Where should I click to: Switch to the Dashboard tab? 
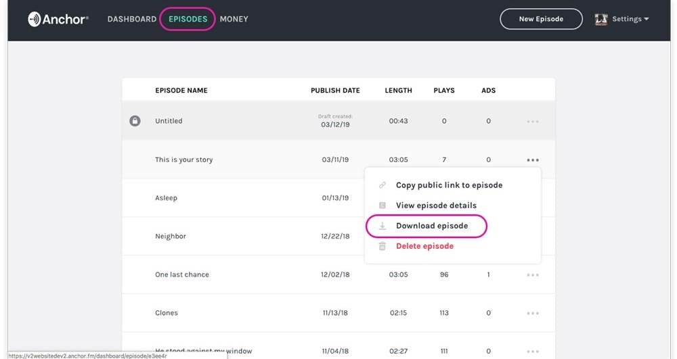[132, 19]
